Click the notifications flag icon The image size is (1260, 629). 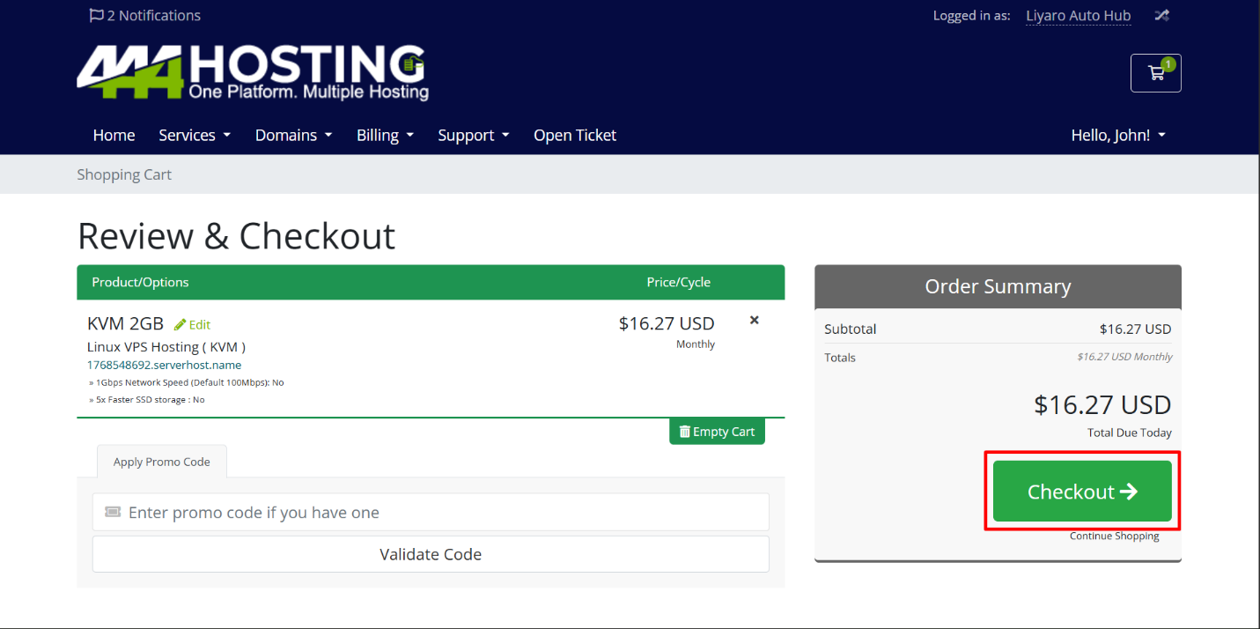coord(97,15)
